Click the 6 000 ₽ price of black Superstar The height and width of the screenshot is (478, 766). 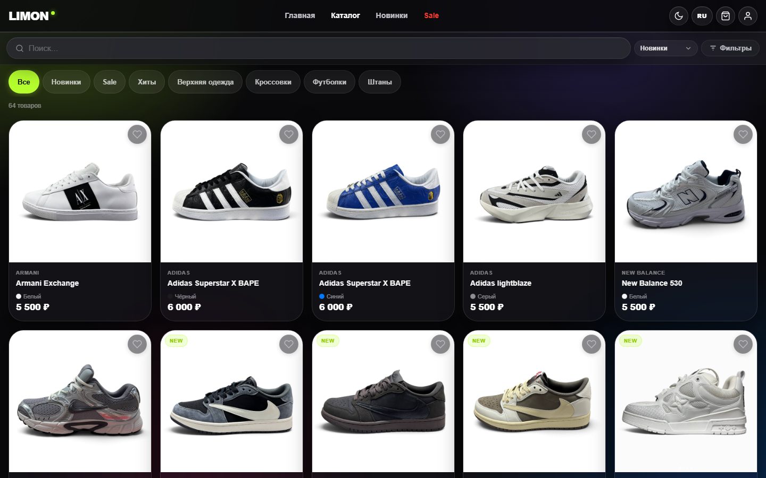tap(184, 307)
